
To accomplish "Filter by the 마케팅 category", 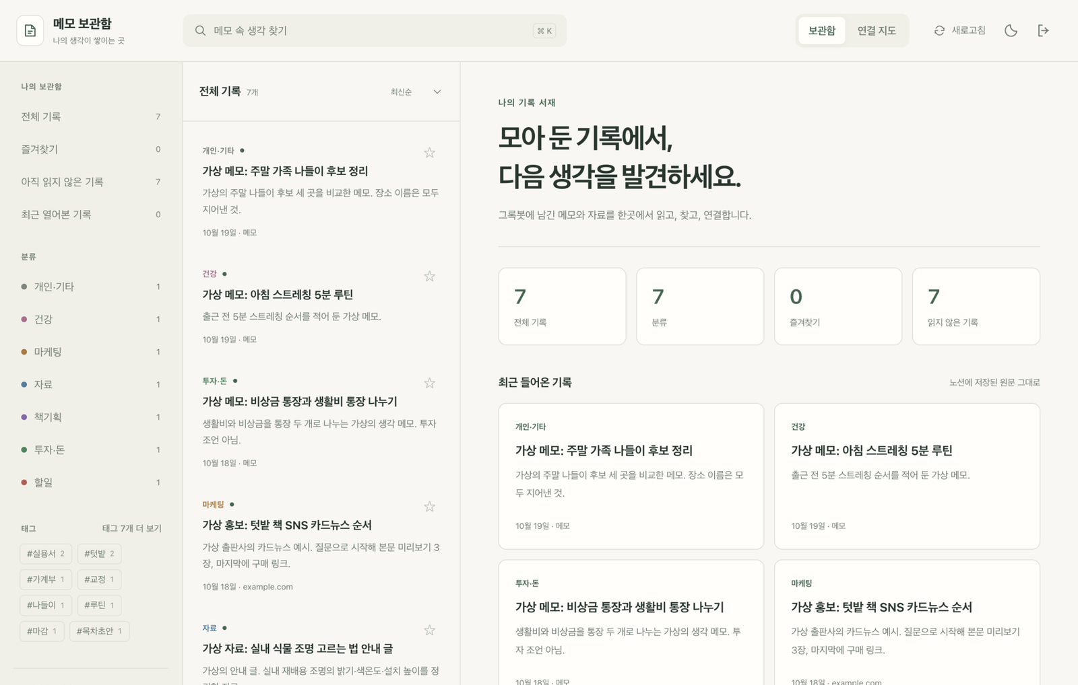I will coord(91,352).
